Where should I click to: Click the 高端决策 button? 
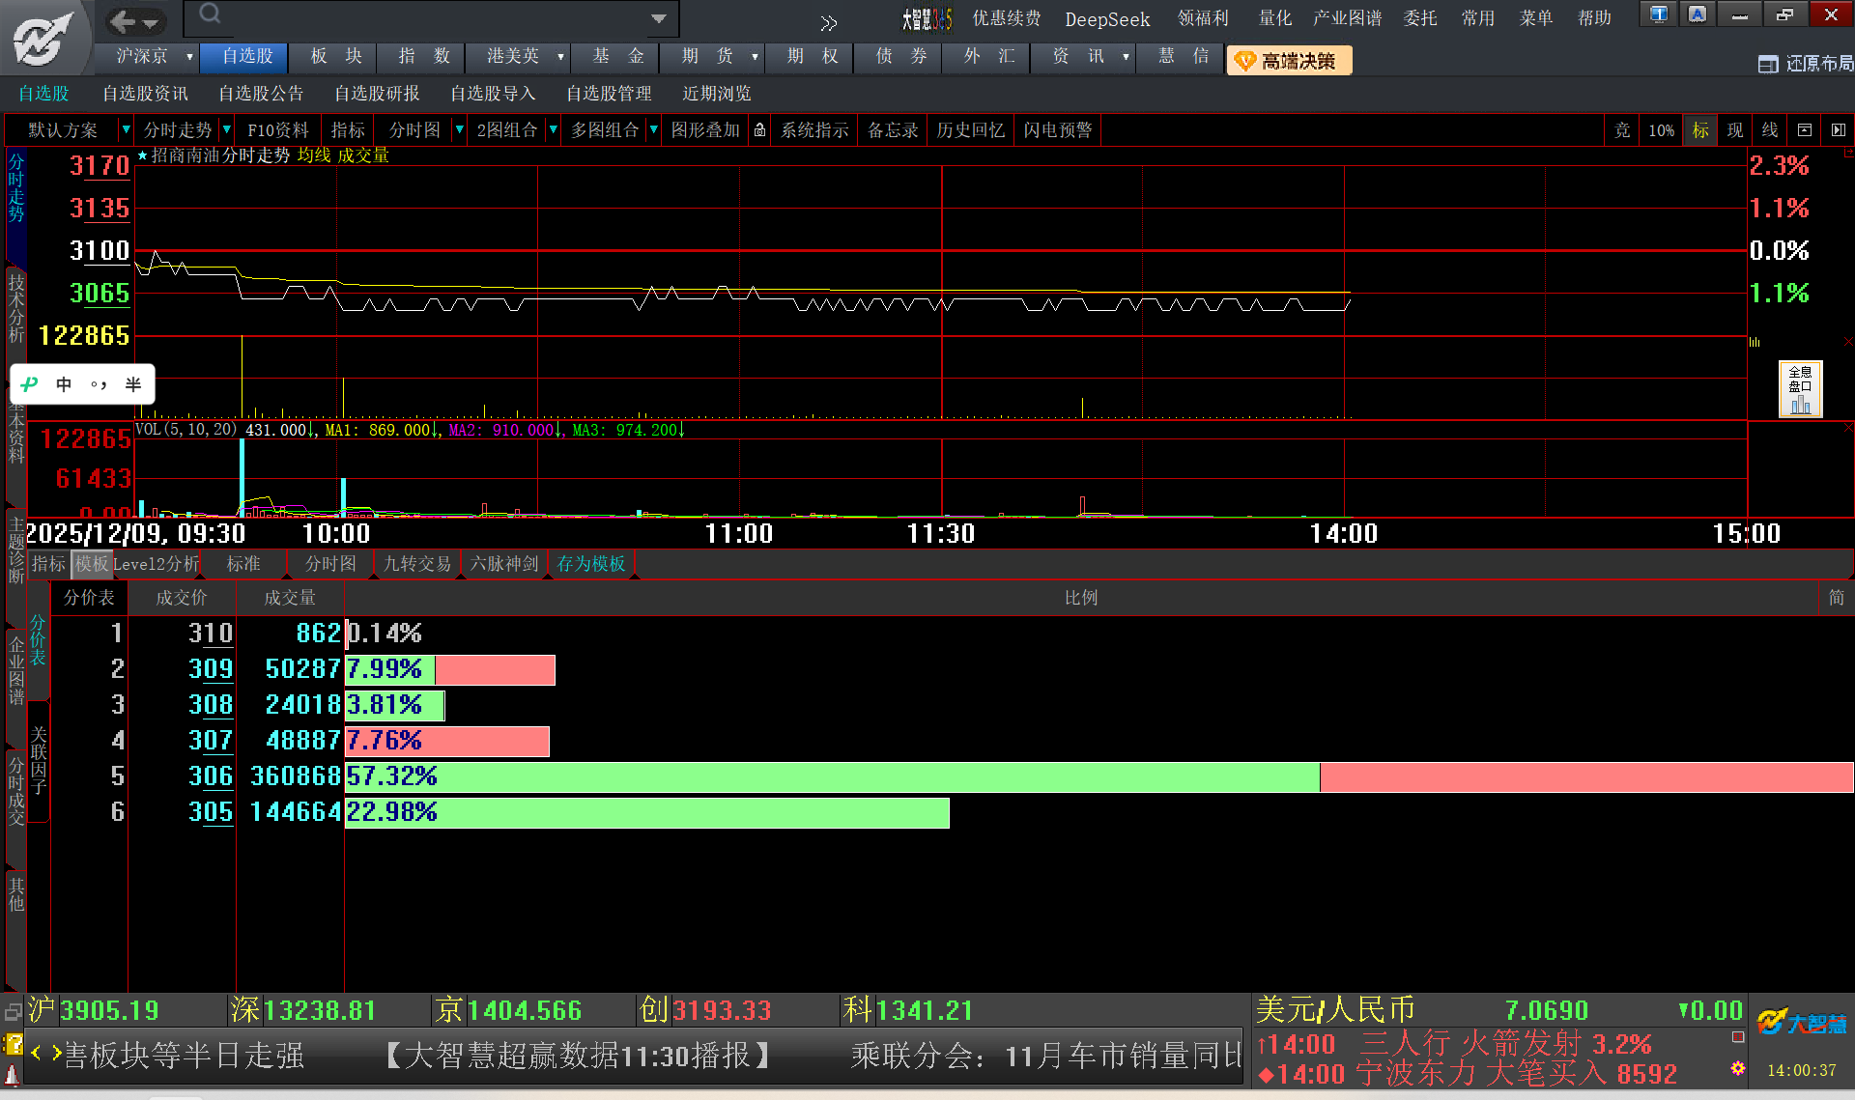point(1289,61)
